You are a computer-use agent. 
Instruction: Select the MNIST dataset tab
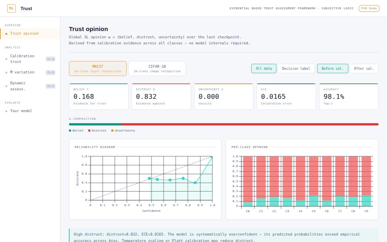point(98,69)
